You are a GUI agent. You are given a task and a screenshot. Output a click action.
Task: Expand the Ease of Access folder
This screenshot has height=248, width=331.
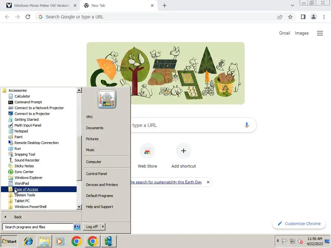click(x=39, y=189)
